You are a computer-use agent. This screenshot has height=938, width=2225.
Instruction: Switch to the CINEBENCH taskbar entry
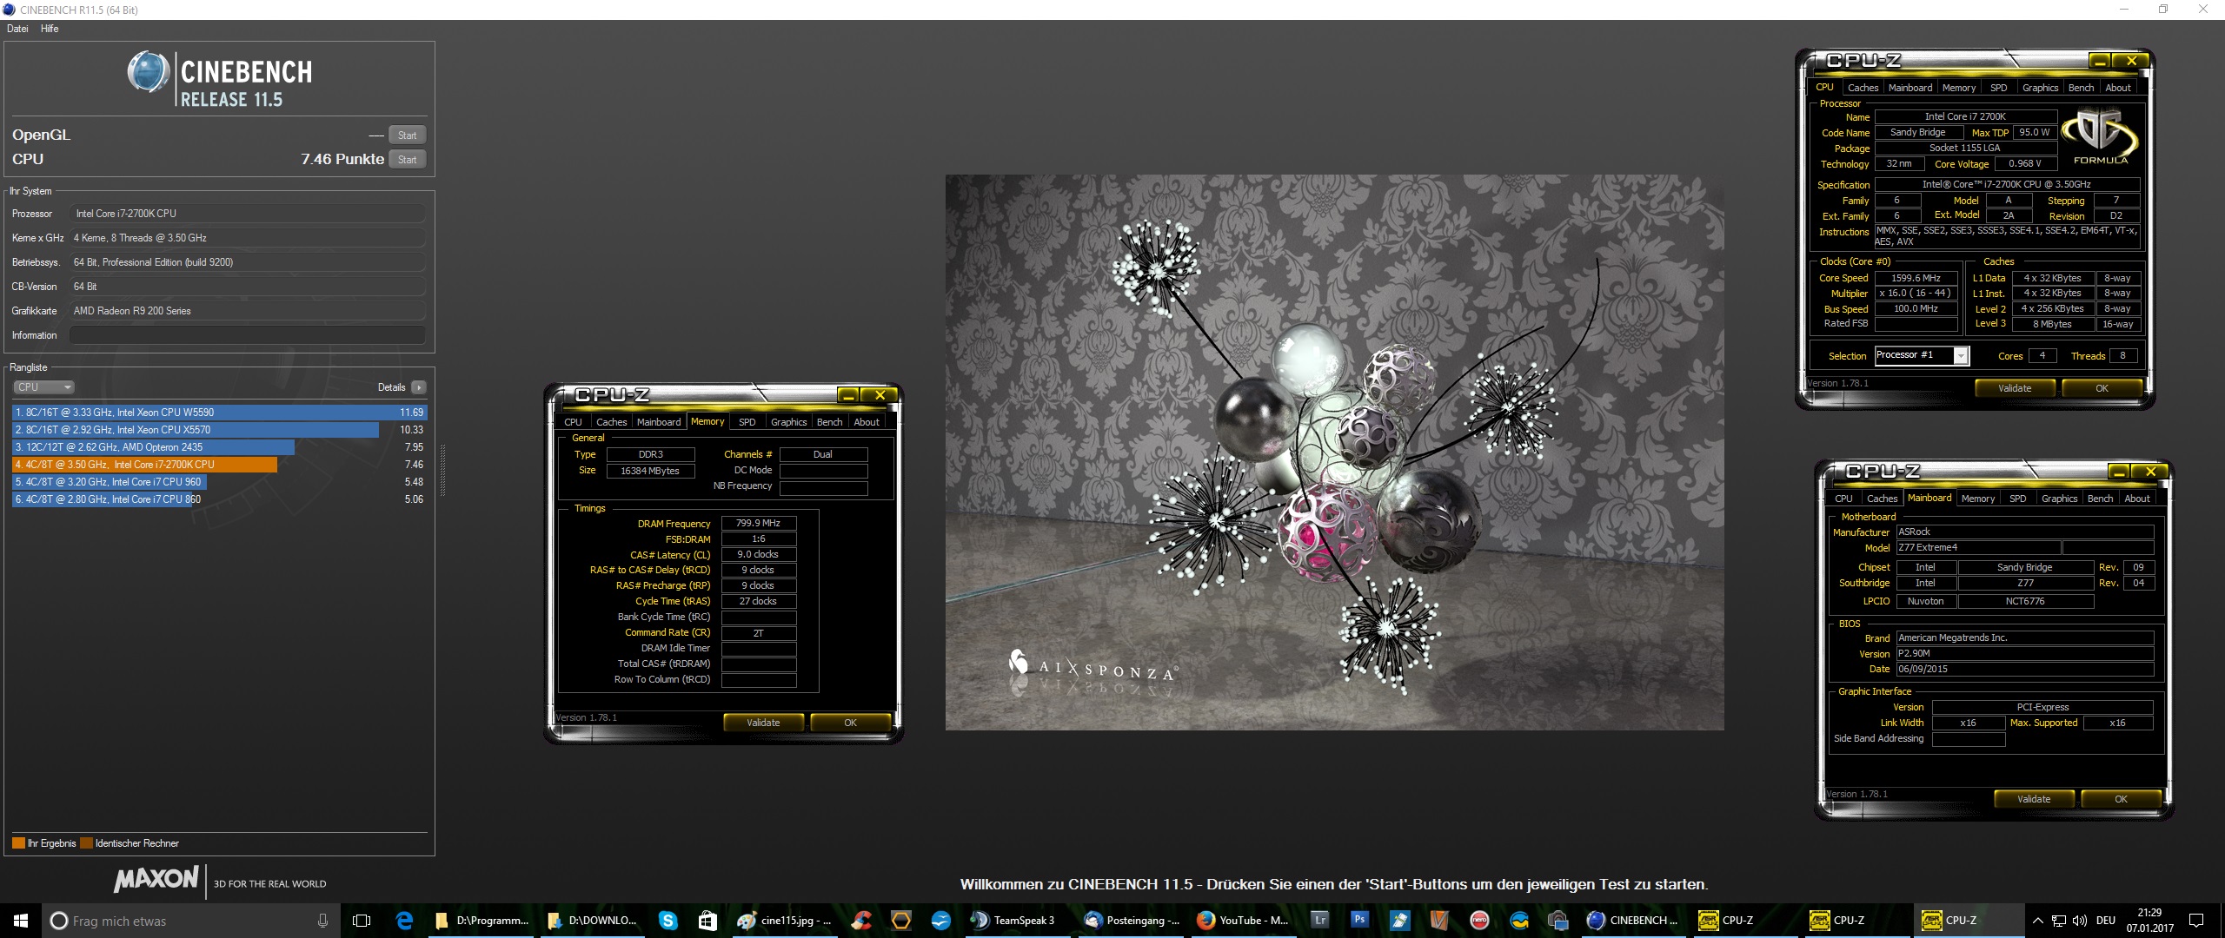(1634, 921)
